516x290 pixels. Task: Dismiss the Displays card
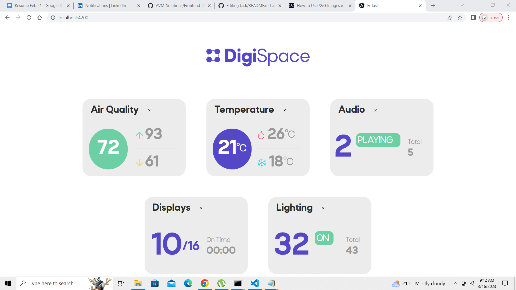click(201, 208)
